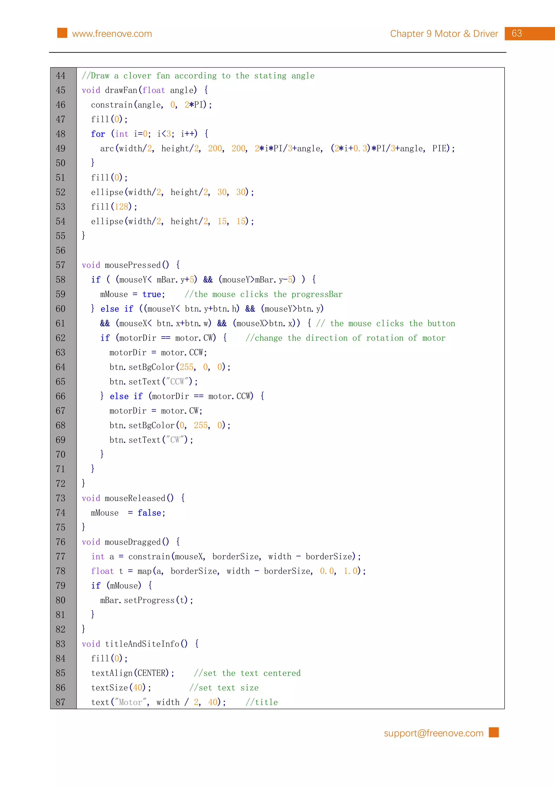Click the 'btn.setText("CCW");' line
The image size is (555, 786).
coord(154,381)
